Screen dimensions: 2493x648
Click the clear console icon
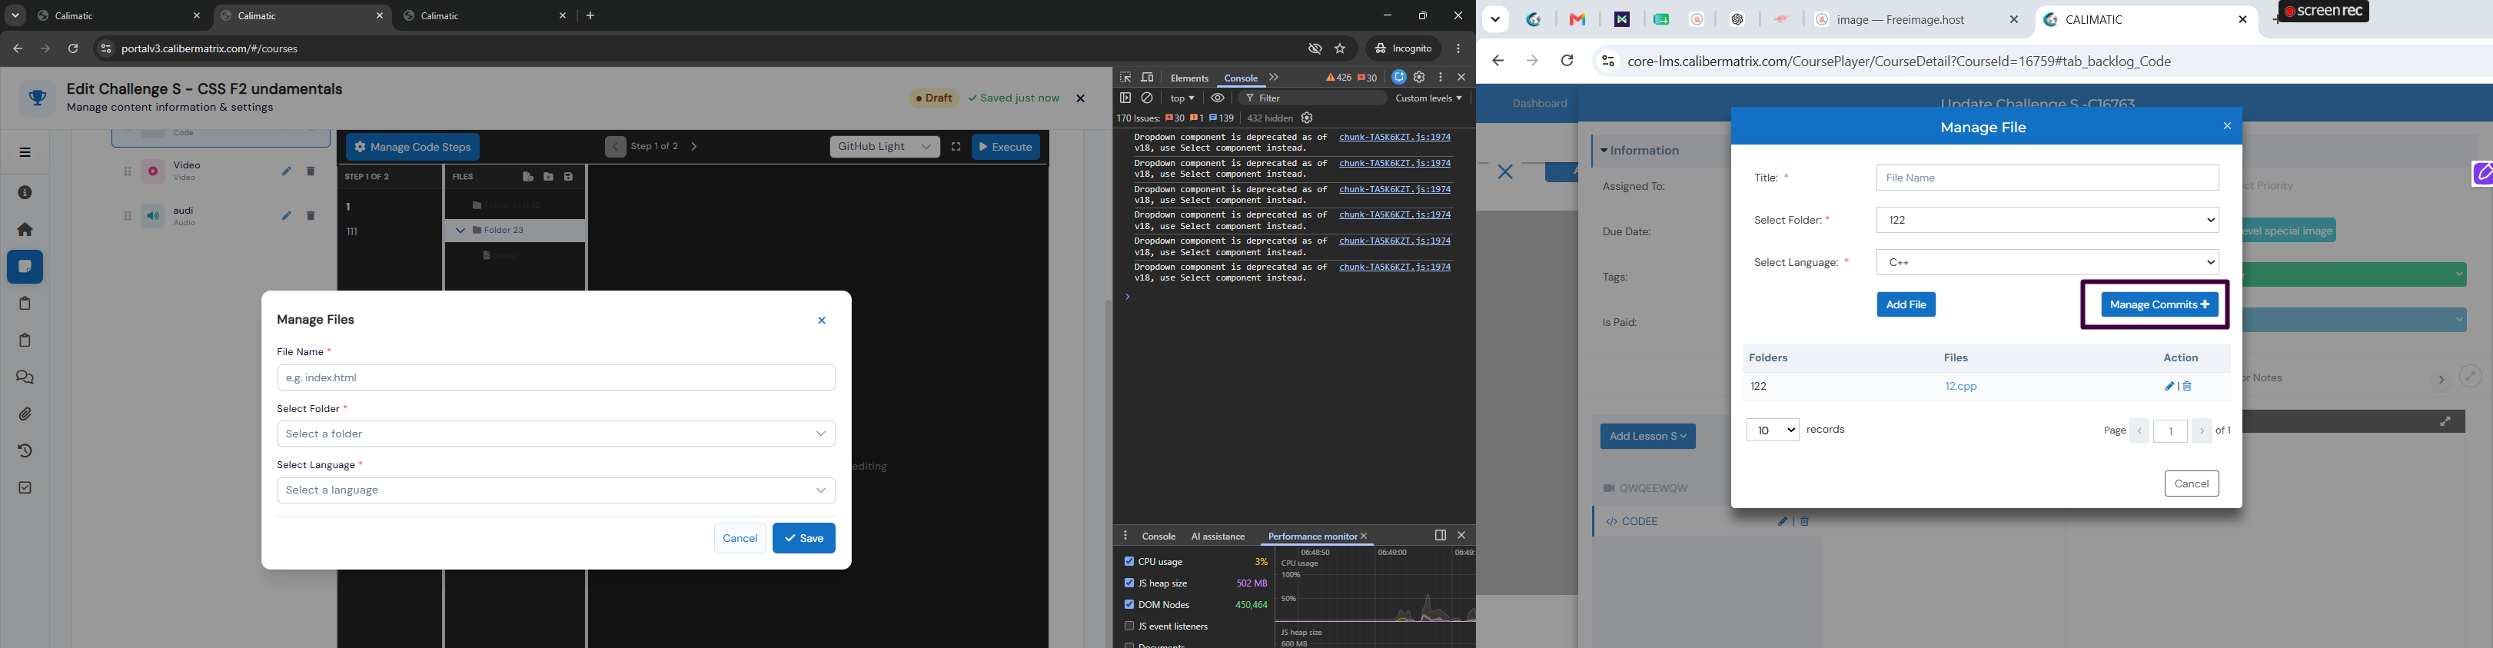point(1148,98)
